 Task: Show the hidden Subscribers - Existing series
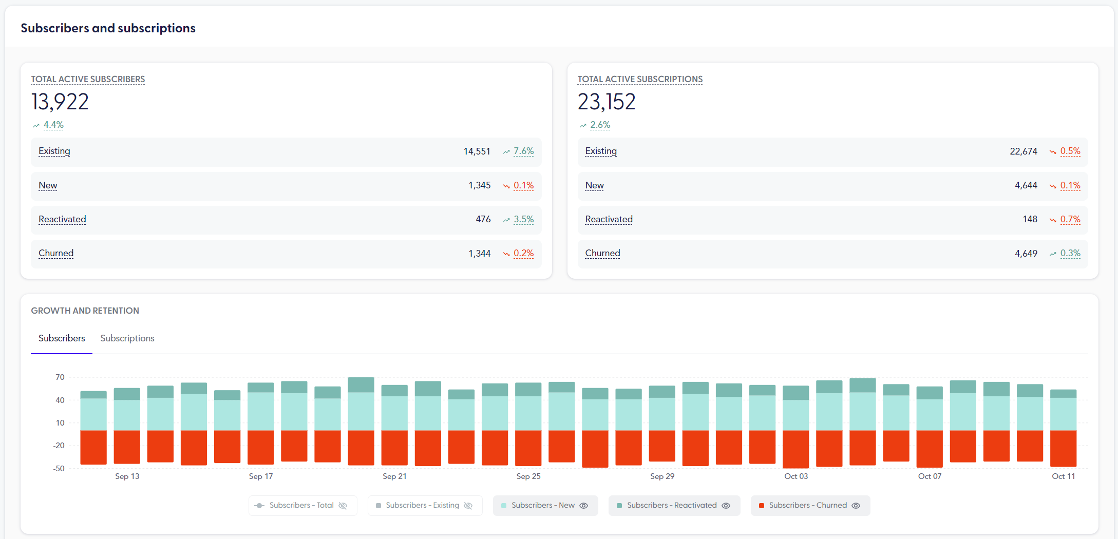[x=468, y=506]
